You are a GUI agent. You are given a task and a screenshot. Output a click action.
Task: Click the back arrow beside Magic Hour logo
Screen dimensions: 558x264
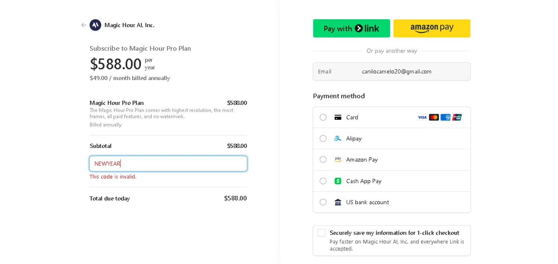[84, 25]
